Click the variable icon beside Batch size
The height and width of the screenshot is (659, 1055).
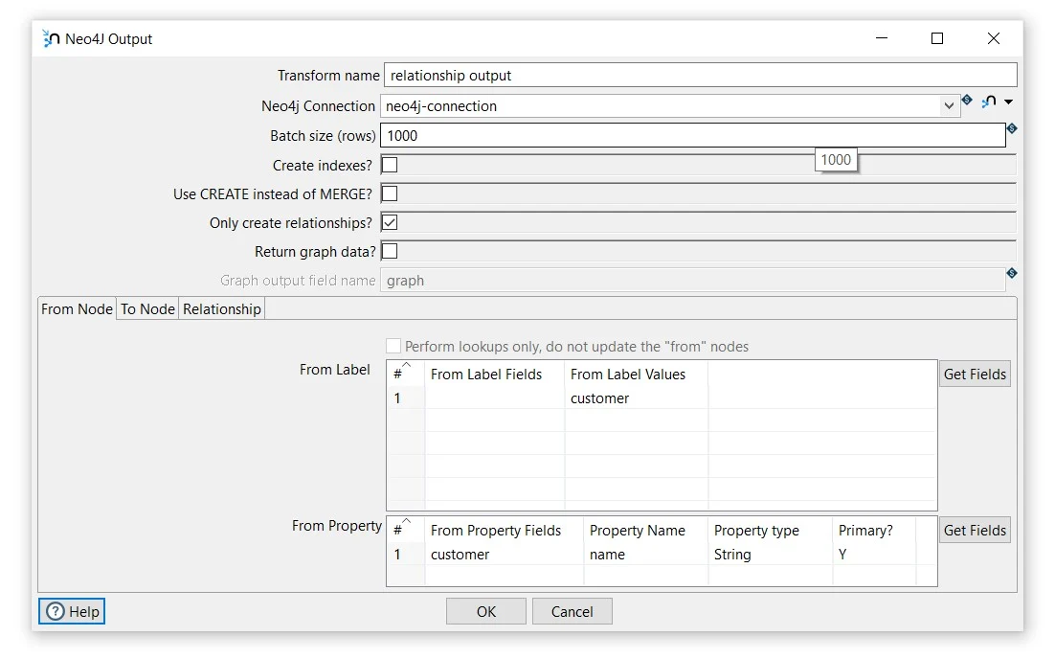tap(1012, 128)
